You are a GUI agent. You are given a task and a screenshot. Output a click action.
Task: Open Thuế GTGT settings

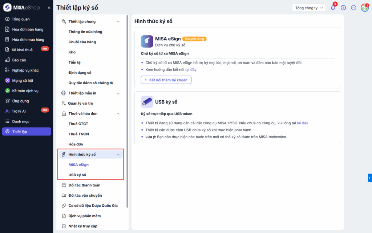point(78,124)
